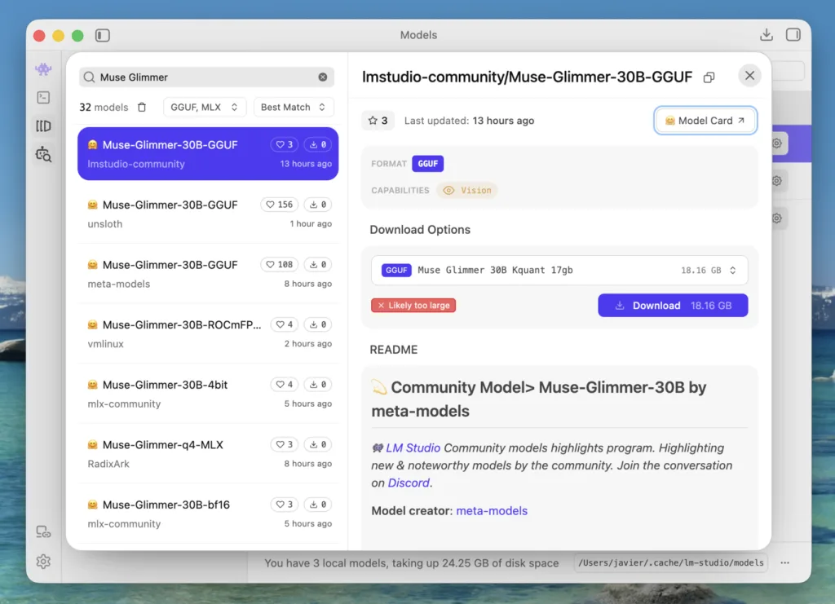Open the settings gear at the sidebar bottom
Screen dimensions: 835x604
pos(43,562)
